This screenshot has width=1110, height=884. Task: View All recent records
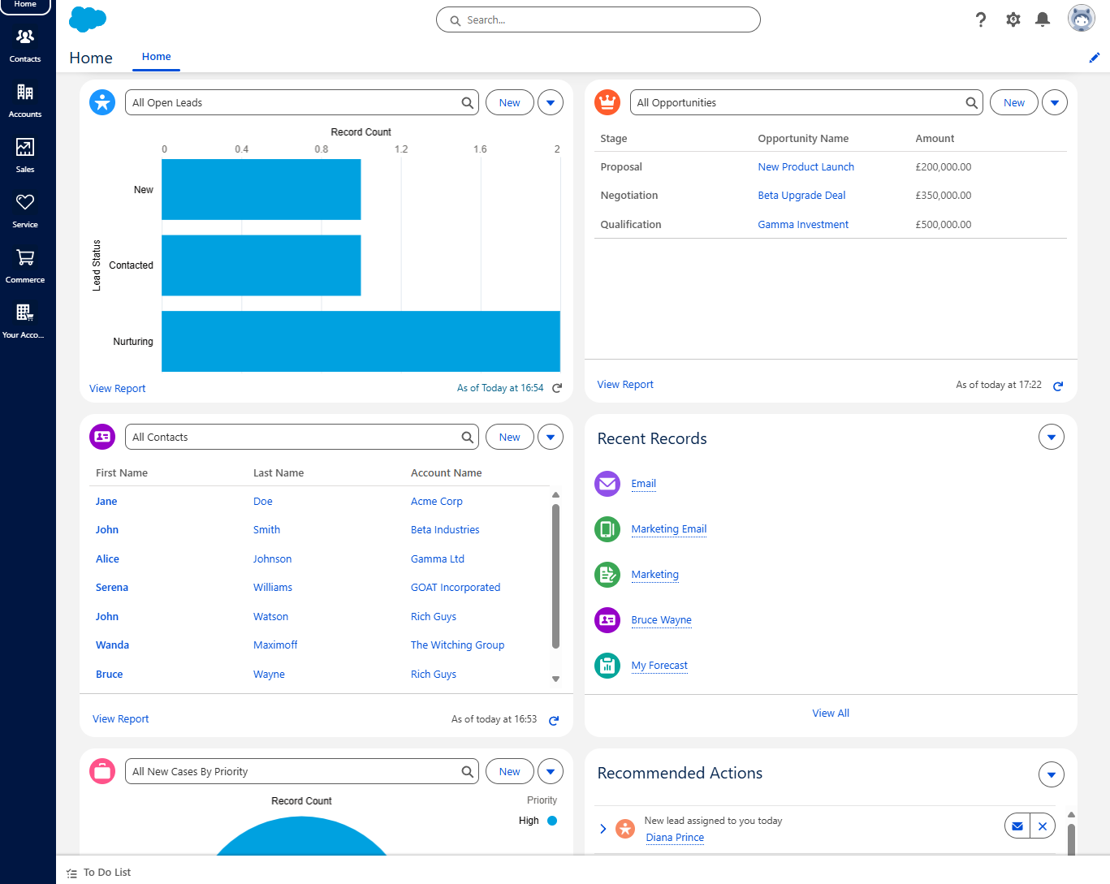(830, 712)
